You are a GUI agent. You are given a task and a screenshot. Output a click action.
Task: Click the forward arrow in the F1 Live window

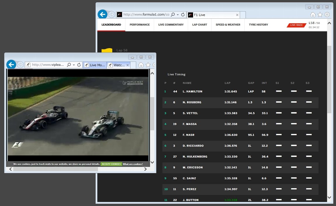(111, 15)
